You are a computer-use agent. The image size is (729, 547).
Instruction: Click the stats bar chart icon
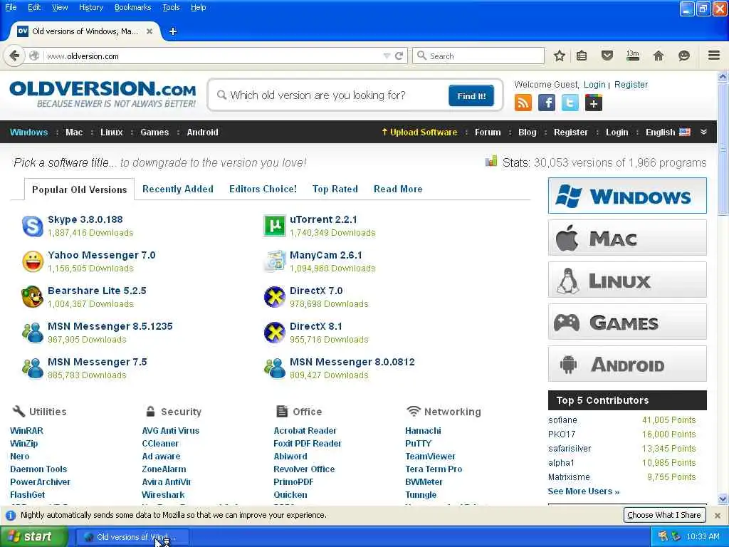point(491,162)
